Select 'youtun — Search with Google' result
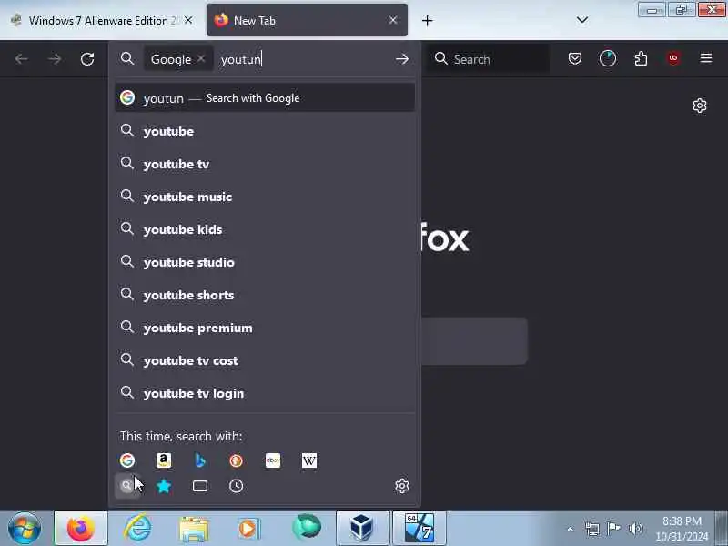This screenshot has height=546, width=728. point(265,97)
